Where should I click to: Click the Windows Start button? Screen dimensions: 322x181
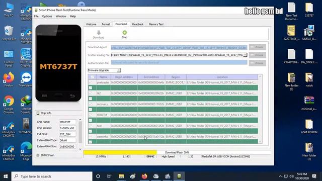(x=6, y=176)
